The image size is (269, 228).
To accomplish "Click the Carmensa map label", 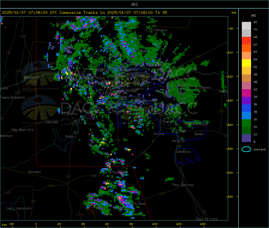I will point(183,152).
